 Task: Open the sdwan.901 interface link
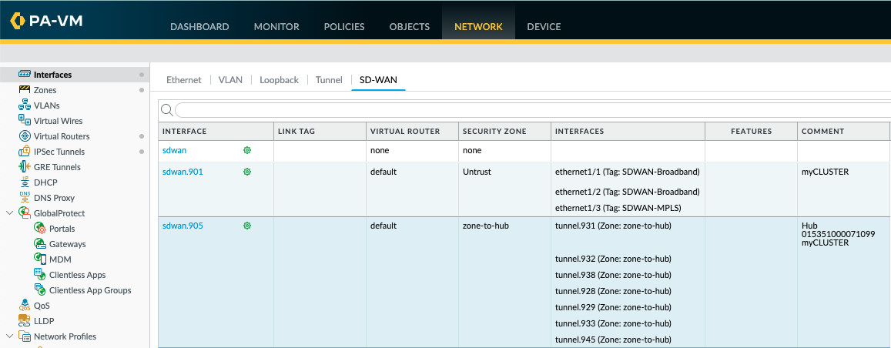coord(183,172)
